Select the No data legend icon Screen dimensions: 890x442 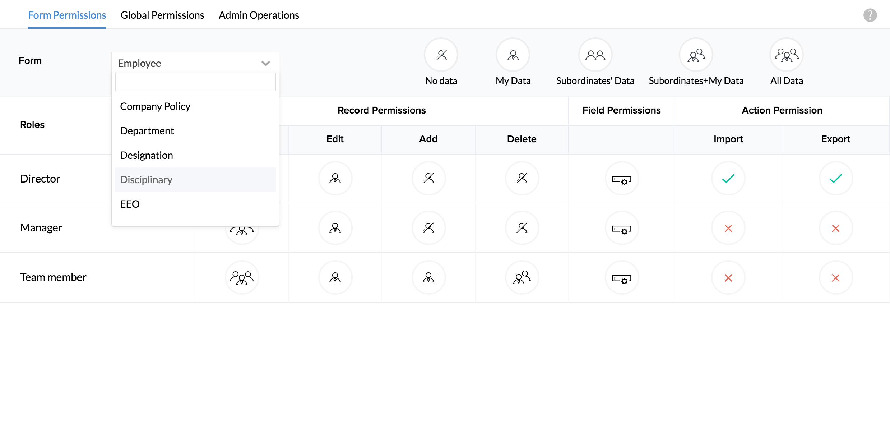click(441, 55)
